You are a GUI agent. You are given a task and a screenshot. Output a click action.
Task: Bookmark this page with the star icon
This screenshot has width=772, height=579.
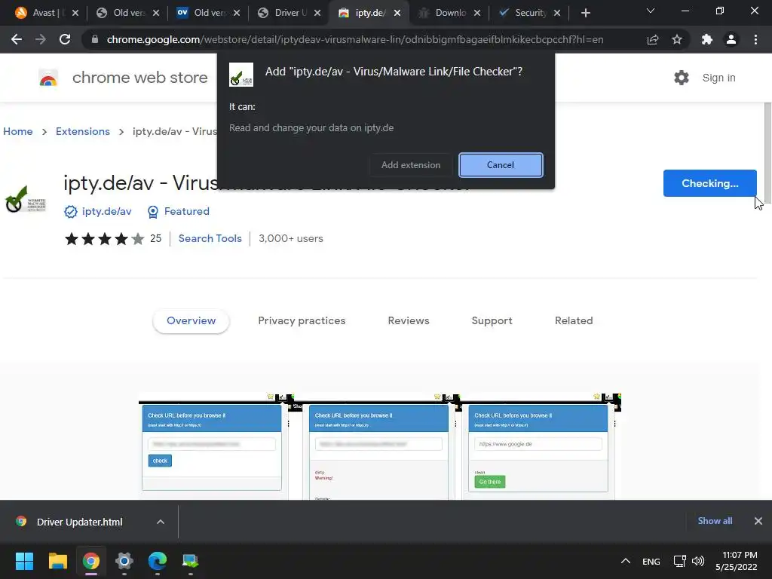677,39
